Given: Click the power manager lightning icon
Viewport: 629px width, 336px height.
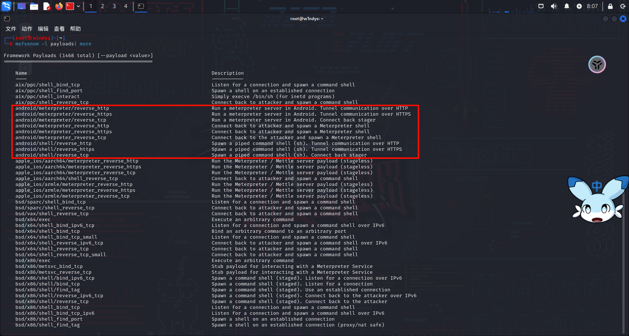Looking at the screenshot, I should click(x=579, y=6).
